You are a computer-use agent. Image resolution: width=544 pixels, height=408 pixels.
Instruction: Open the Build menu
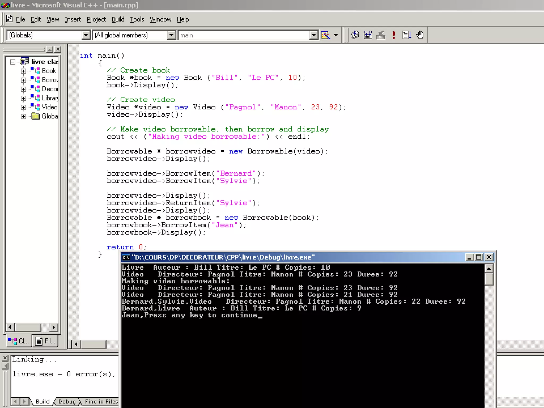(x=118, y=19)
